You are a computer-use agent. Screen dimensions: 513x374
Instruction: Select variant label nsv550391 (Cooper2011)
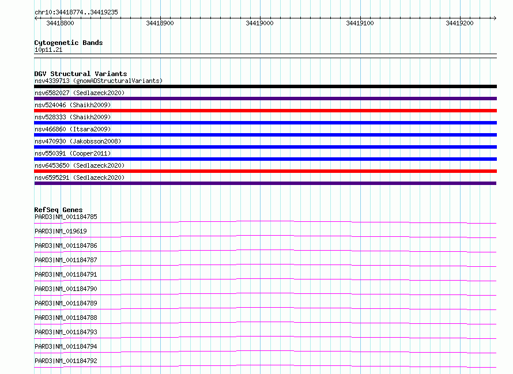73,153
